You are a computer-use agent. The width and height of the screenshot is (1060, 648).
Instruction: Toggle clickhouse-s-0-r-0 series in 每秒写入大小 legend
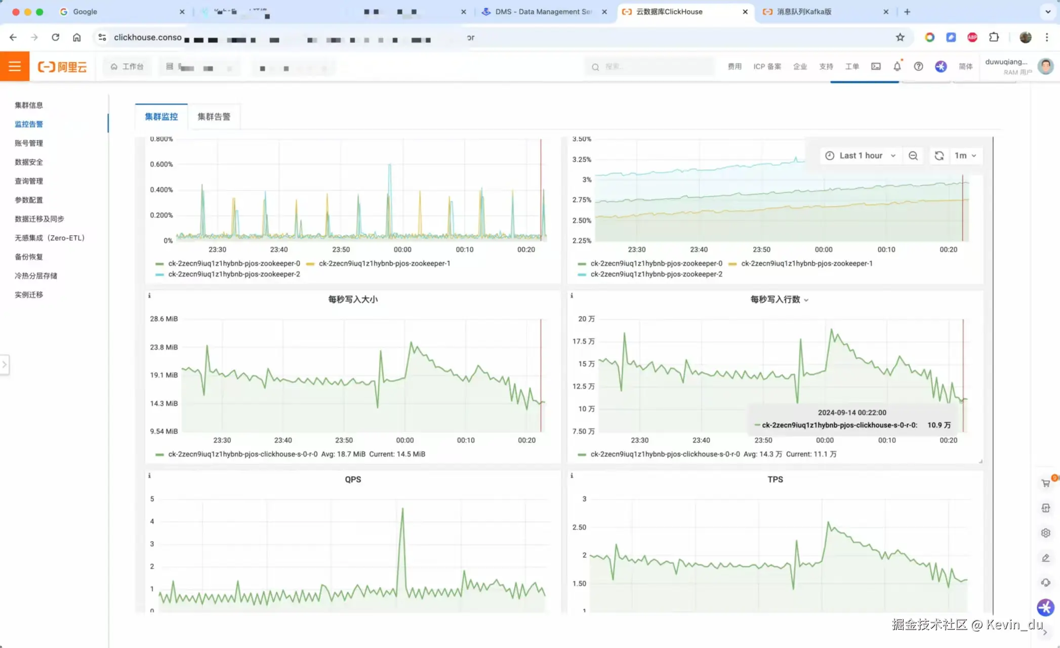point(243,454)
